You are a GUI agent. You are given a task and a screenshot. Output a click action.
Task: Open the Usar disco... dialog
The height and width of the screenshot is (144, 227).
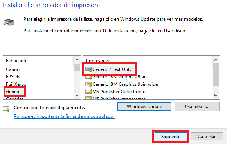(197, 107)
